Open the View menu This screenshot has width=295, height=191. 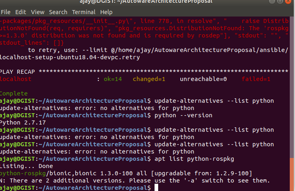pos(37,12)
